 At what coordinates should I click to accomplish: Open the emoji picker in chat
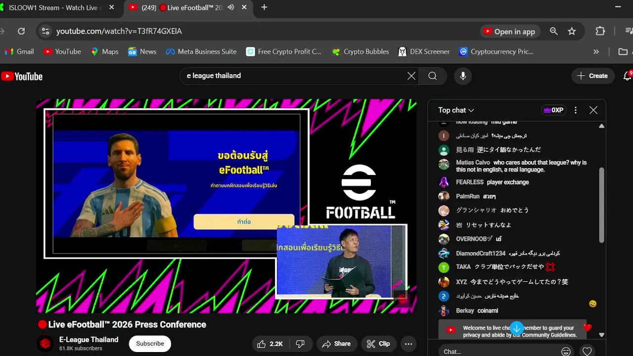pyautogui.click(x=566, y=352)
